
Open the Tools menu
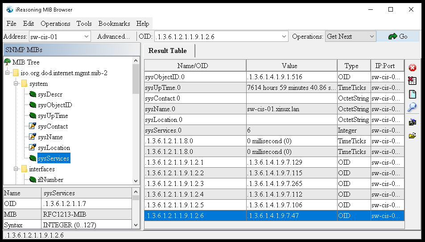click(84, 24)
